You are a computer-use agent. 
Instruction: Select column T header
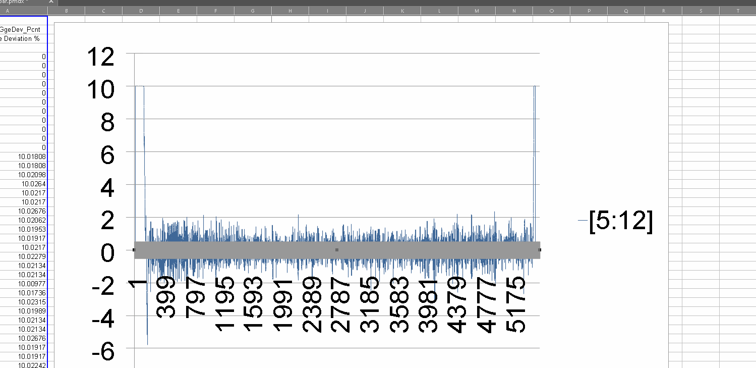[737, 11]
